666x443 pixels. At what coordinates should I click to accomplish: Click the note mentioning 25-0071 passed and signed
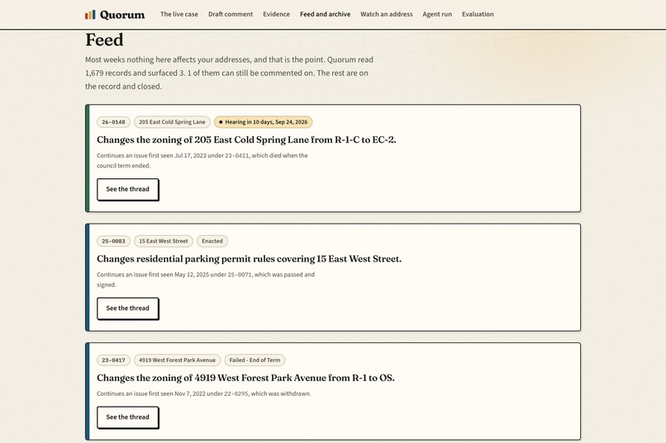pos(206,280)
